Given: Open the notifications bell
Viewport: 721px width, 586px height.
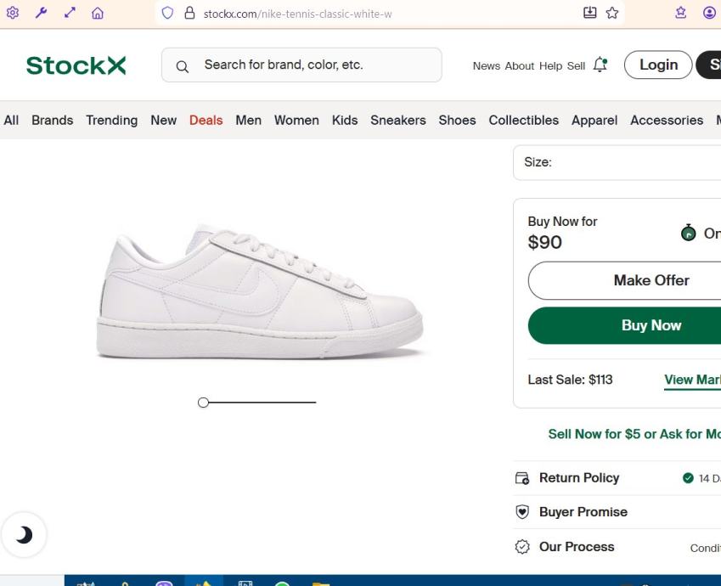Looking at the screenshot, I should tap(600, 65).
